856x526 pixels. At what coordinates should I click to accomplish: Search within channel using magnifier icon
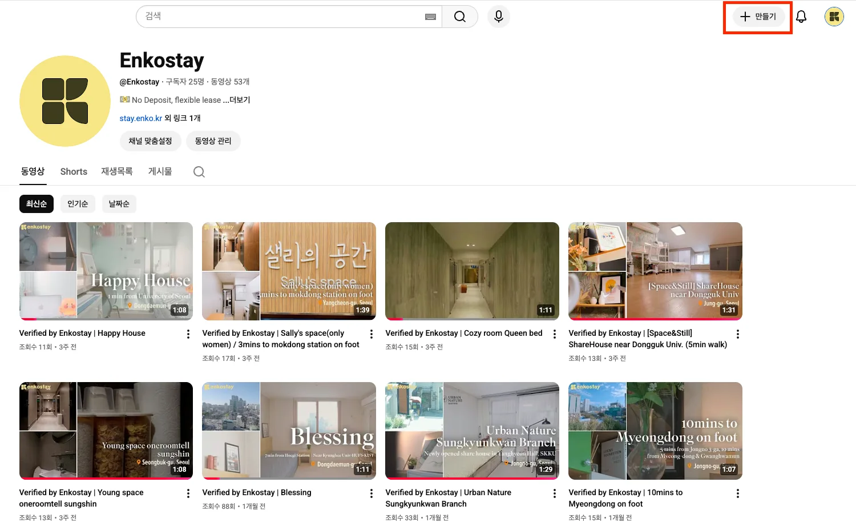pyautogui.click(x=199, y=172)
